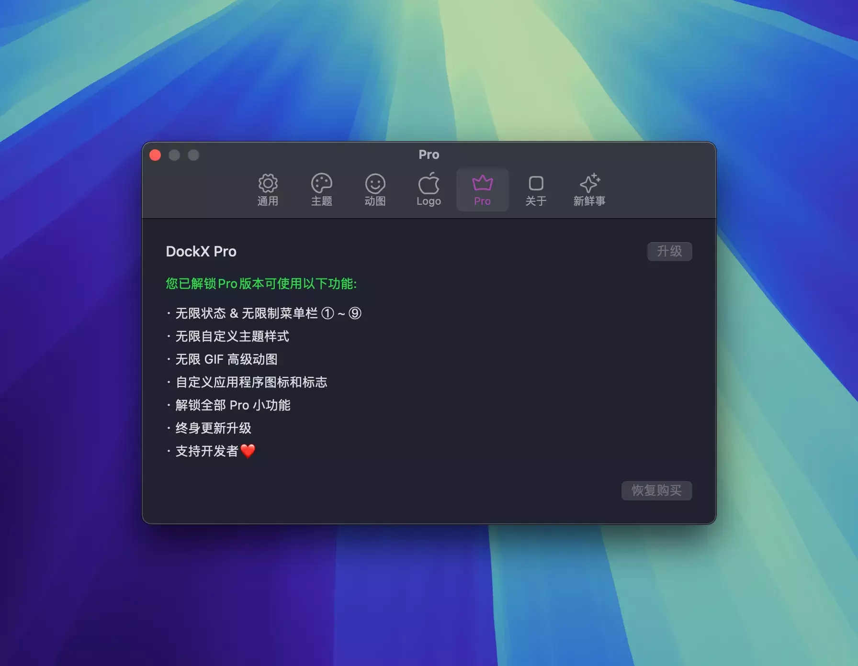Viewport: 858px width, 666px height.
Task: Click the 自定义应用程序图标和标志 feature line
Action: tap(247, 382)
